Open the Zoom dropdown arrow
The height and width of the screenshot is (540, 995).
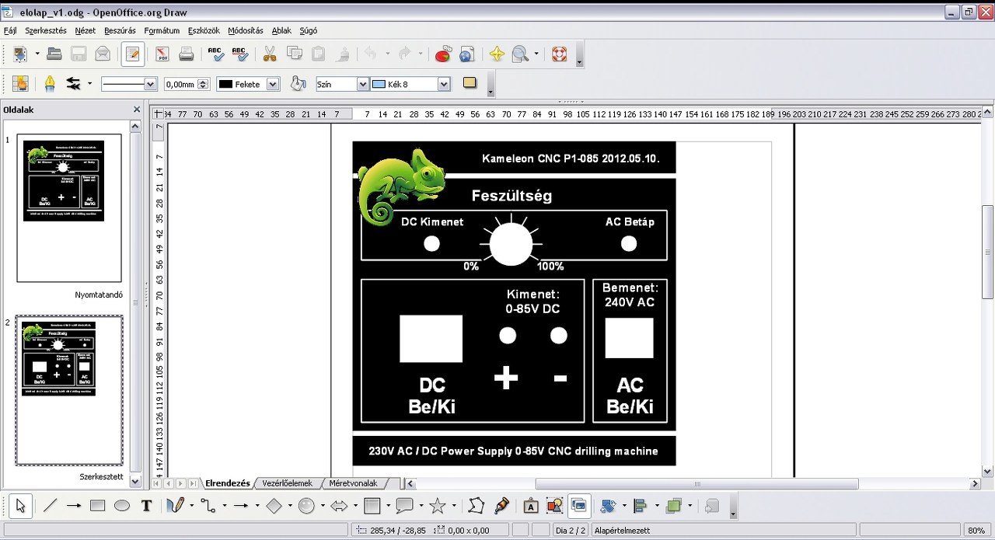(x=536, y=54)
